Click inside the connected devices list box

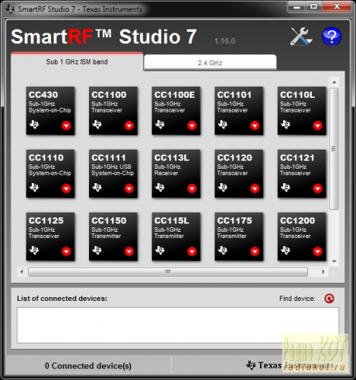[x=178, y=325]
